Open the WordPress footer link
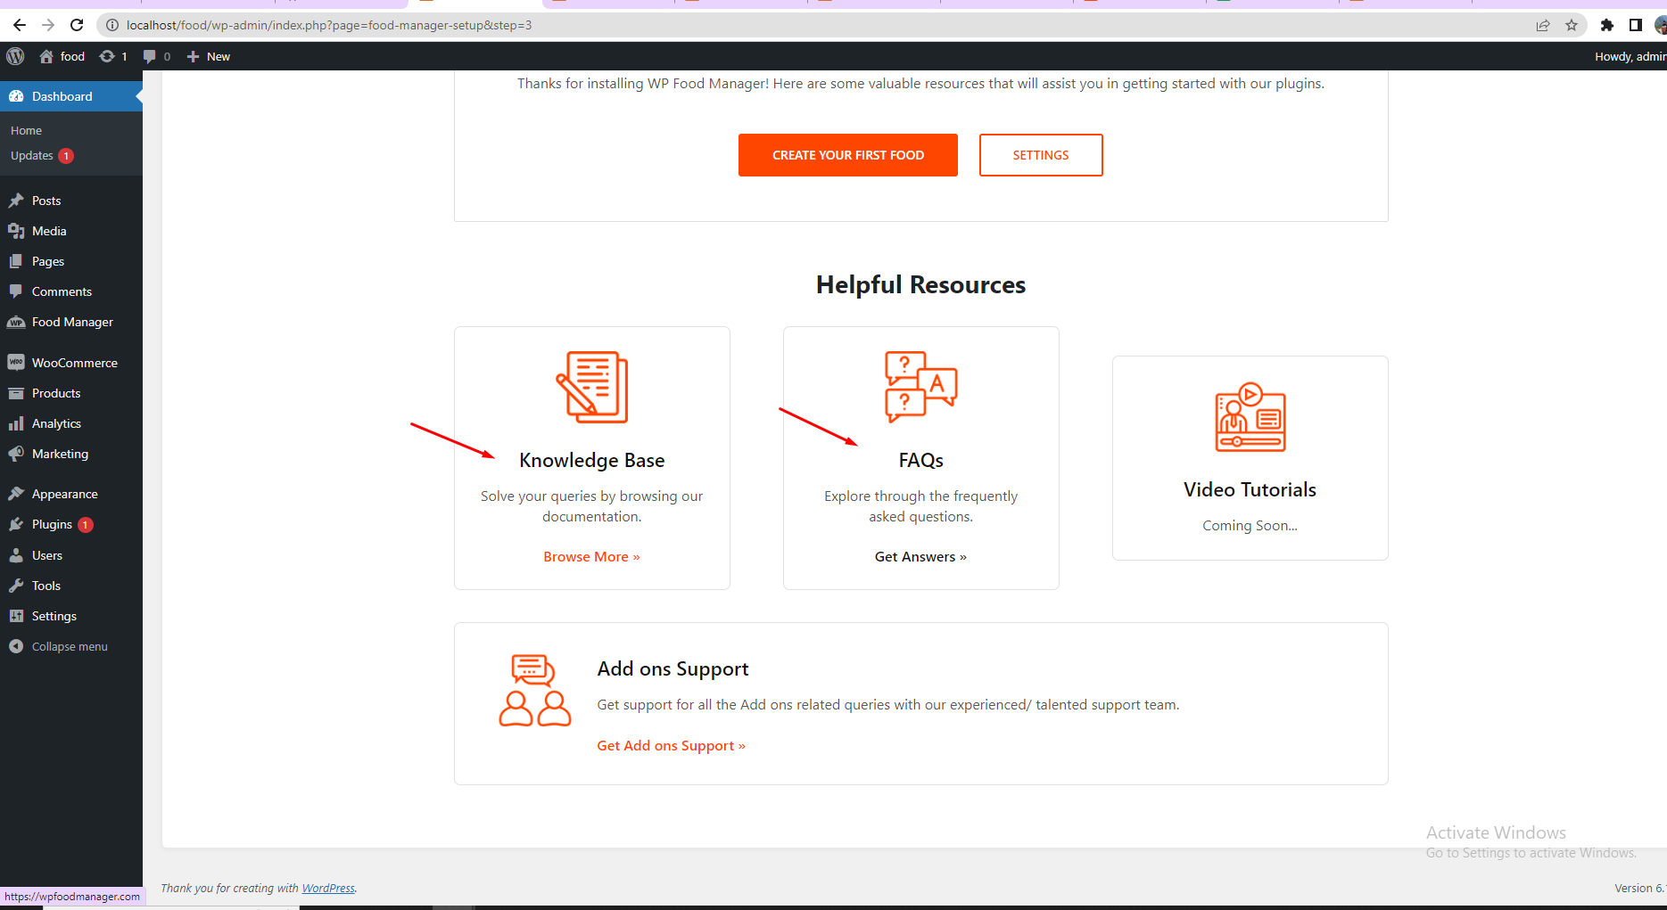The width and height of the screenshot is (1667, 910). pyautogui.click(x=328, y=888)
